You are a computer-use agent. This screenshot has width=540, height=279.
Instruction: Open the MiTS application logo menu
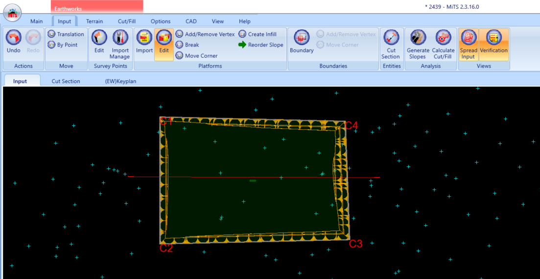(12, 13)
